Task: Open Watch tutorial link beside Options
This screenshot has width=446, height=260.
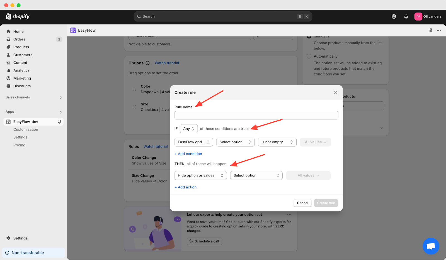Action: click(167, 63)
